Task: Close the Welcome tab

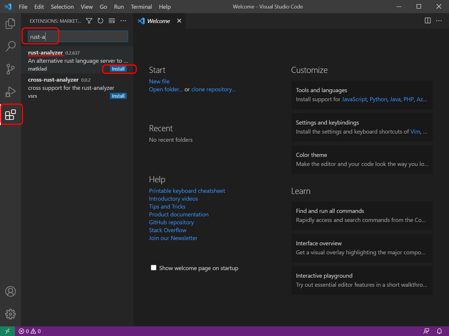Action: pos(179,21)
